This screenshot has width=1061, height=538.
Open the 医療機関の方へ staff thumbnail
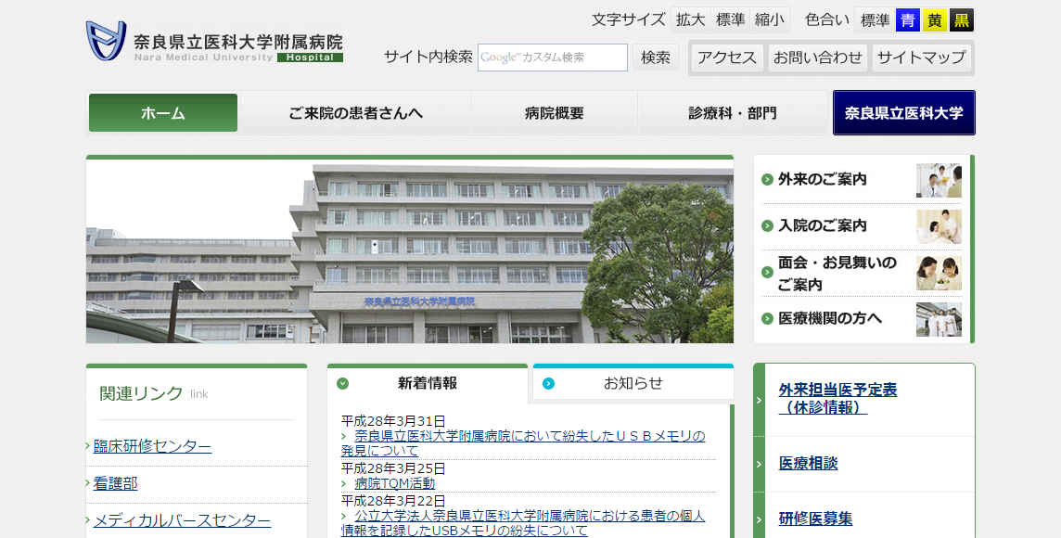click(x=939, y=319)
